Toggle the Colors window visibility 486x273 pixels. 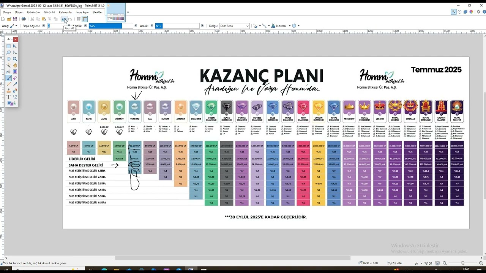pyautogui.click(x=471, y=12)
